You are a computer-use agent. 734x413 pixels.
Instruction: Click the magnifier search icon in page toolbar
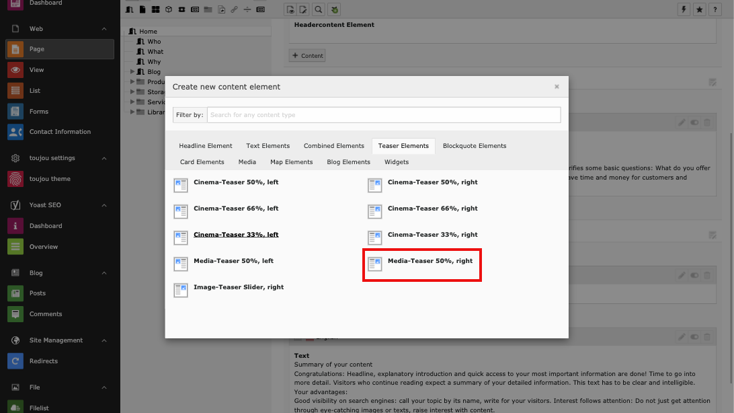[x=319, y=9]
